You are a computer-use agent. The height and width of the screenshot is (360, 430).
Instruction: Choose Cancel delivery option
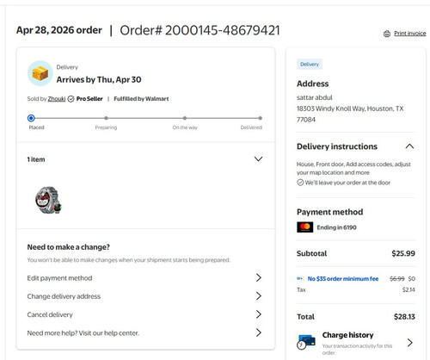tap(144, 314)
